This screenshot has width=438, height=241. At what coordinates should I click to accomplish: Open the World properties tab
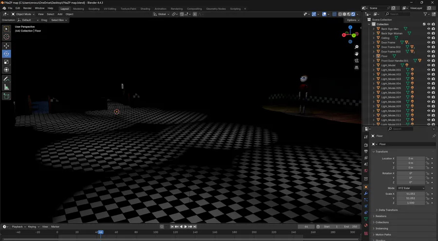pyautogui.click(x=366, y=171)
